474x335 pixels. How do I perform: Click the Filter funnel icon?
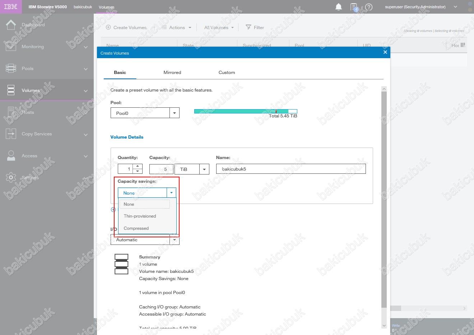click(248, 27)
